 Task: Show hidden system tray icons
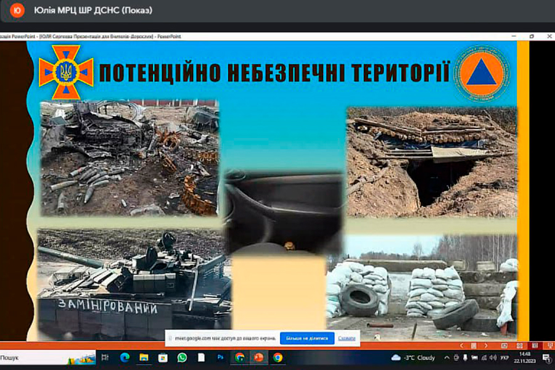[446, 358]
